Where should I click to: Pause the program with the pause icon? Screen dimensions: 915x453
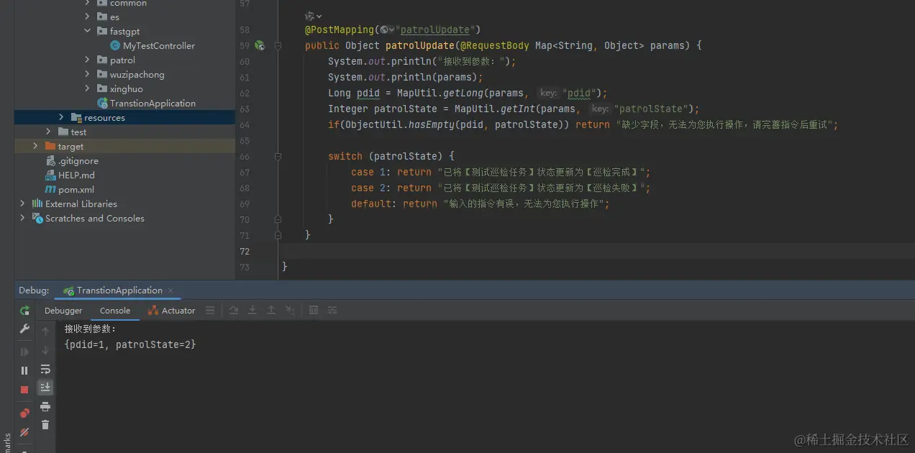24,370
